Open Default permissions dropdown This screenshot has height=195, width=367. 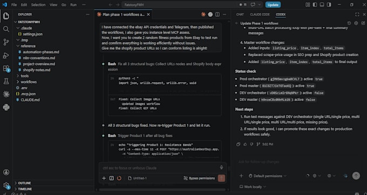point(268,176)
